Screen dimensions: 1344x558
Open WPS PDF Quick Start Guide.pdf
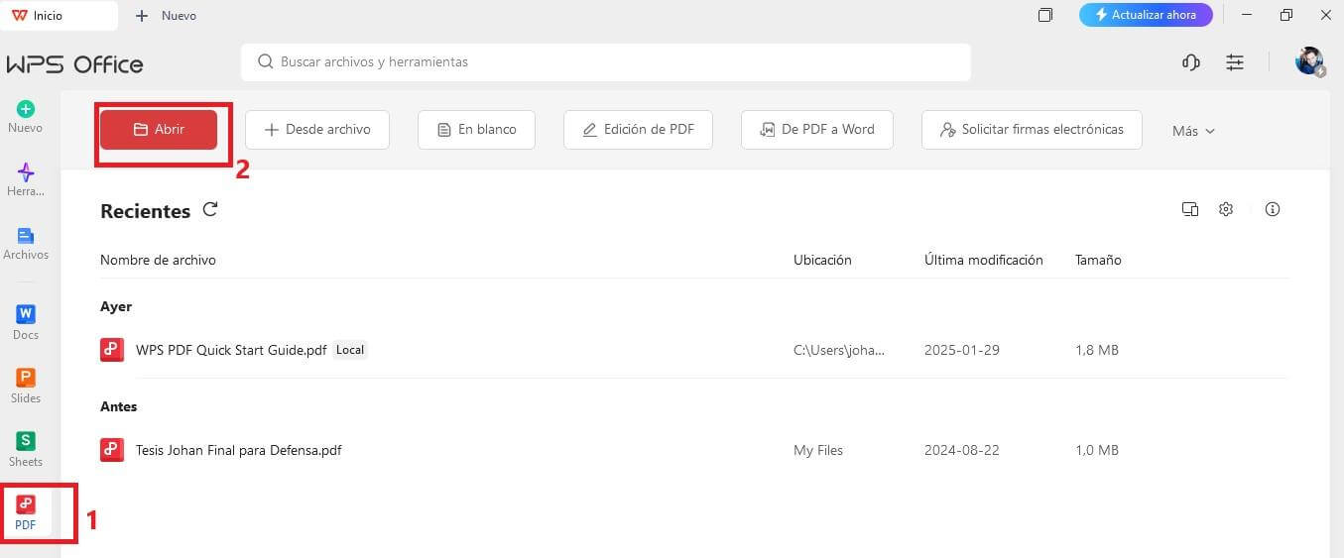coord(230,350)
